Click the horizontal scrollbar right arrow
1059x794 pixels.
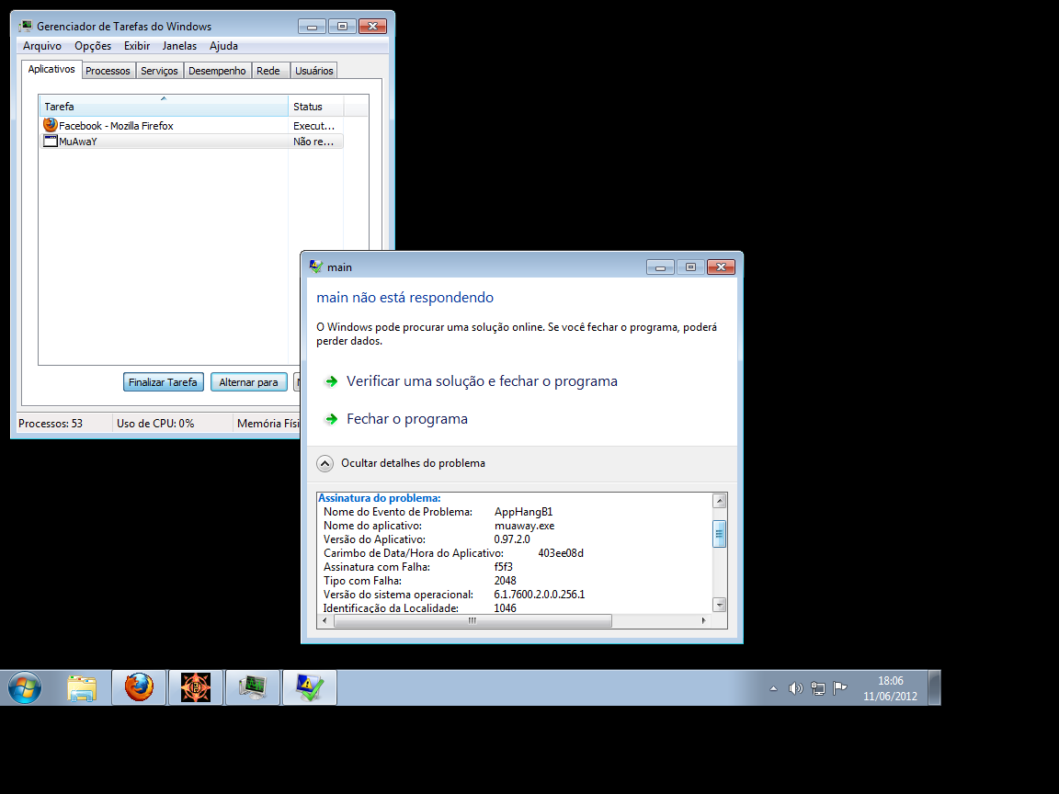point(704,621)
